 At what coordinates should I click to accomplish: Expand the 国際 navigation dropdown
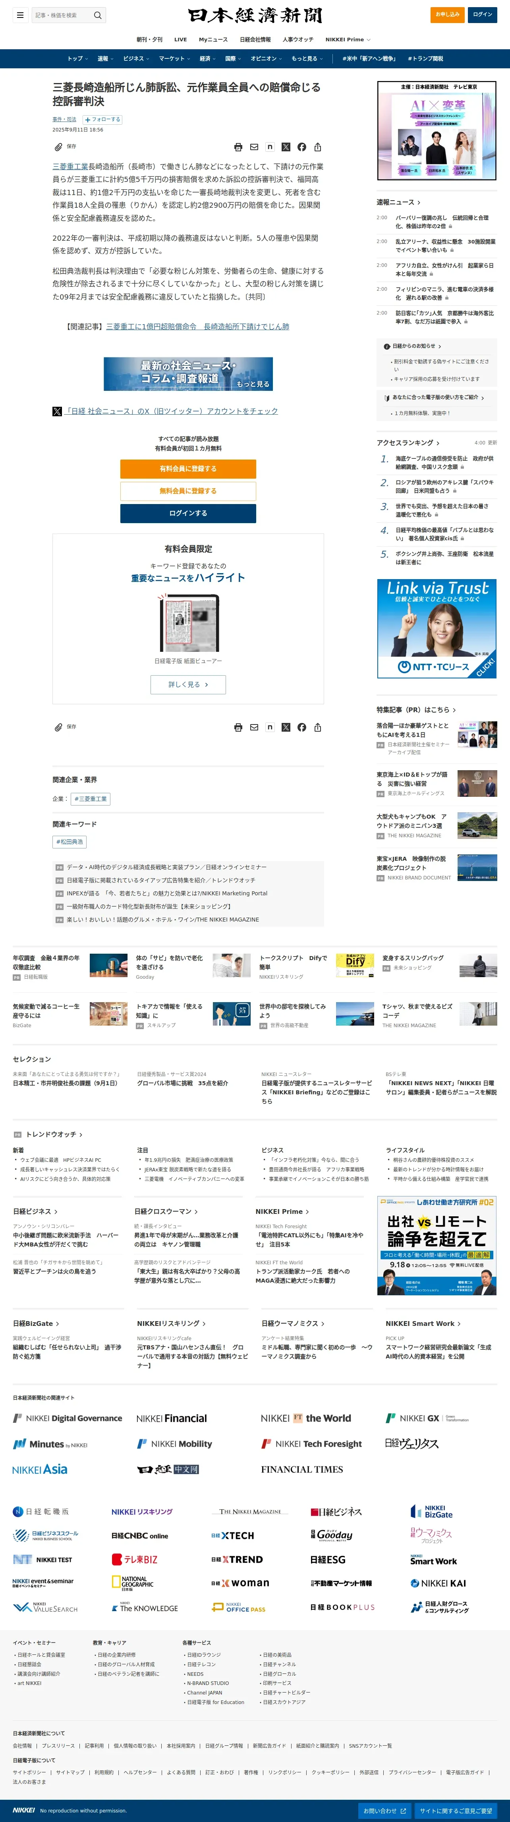point(234,59)
